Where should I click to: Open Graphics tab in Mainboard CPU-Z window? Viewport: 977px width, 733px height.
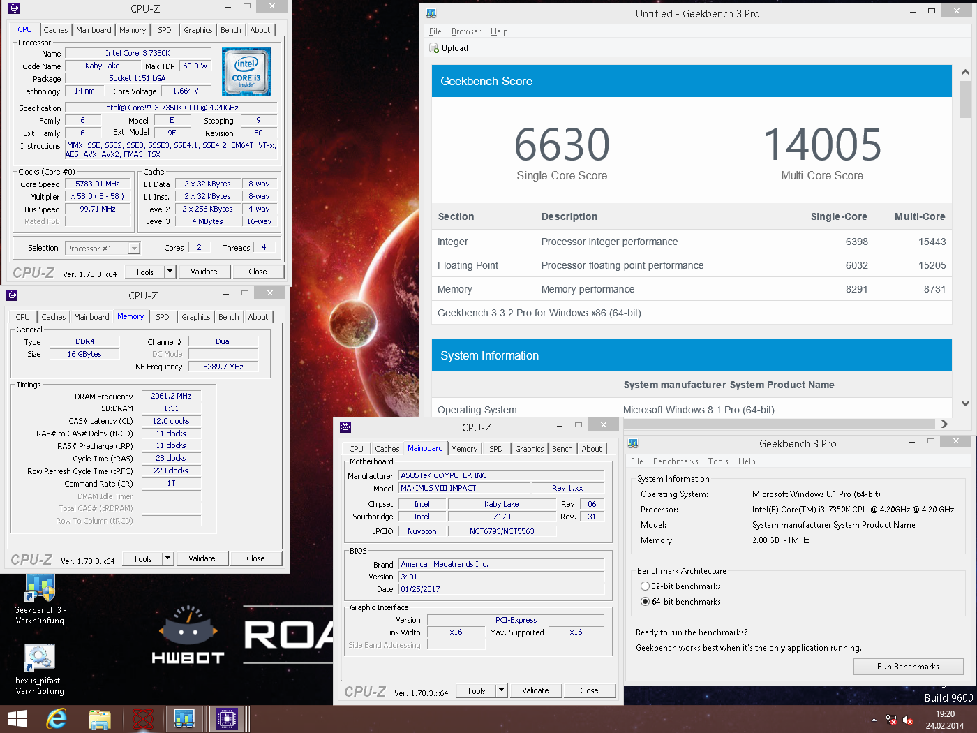point(529,449)
